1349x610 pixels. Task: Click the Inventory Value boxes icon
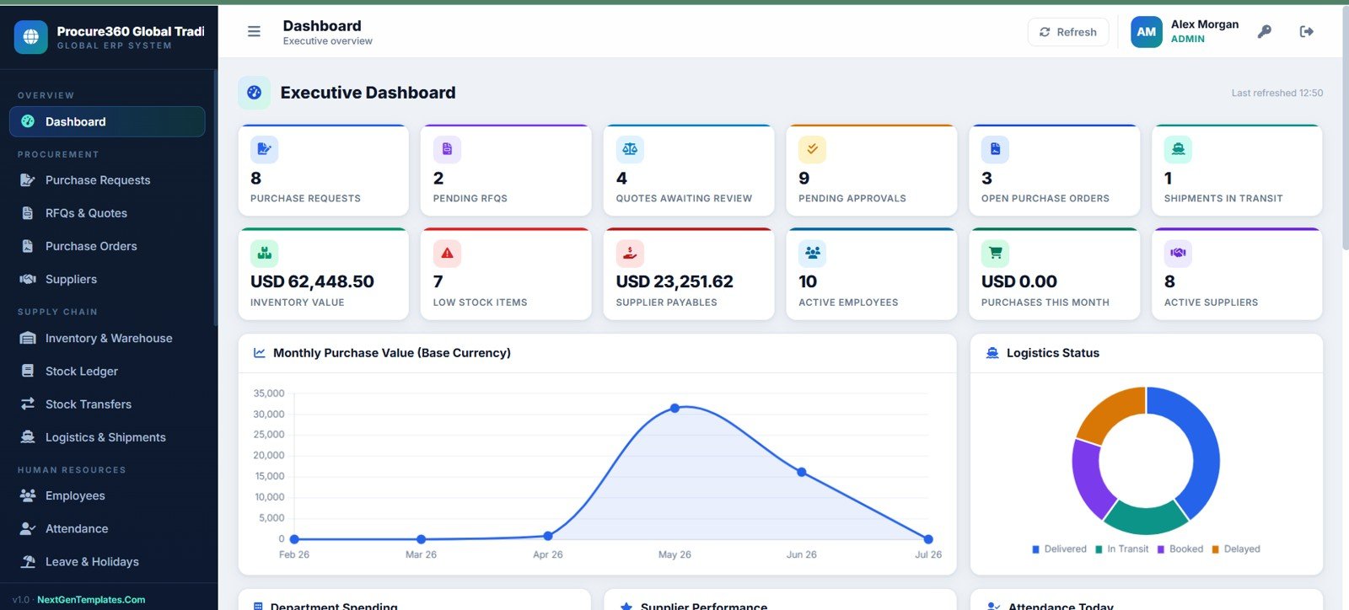click(264, 253)
